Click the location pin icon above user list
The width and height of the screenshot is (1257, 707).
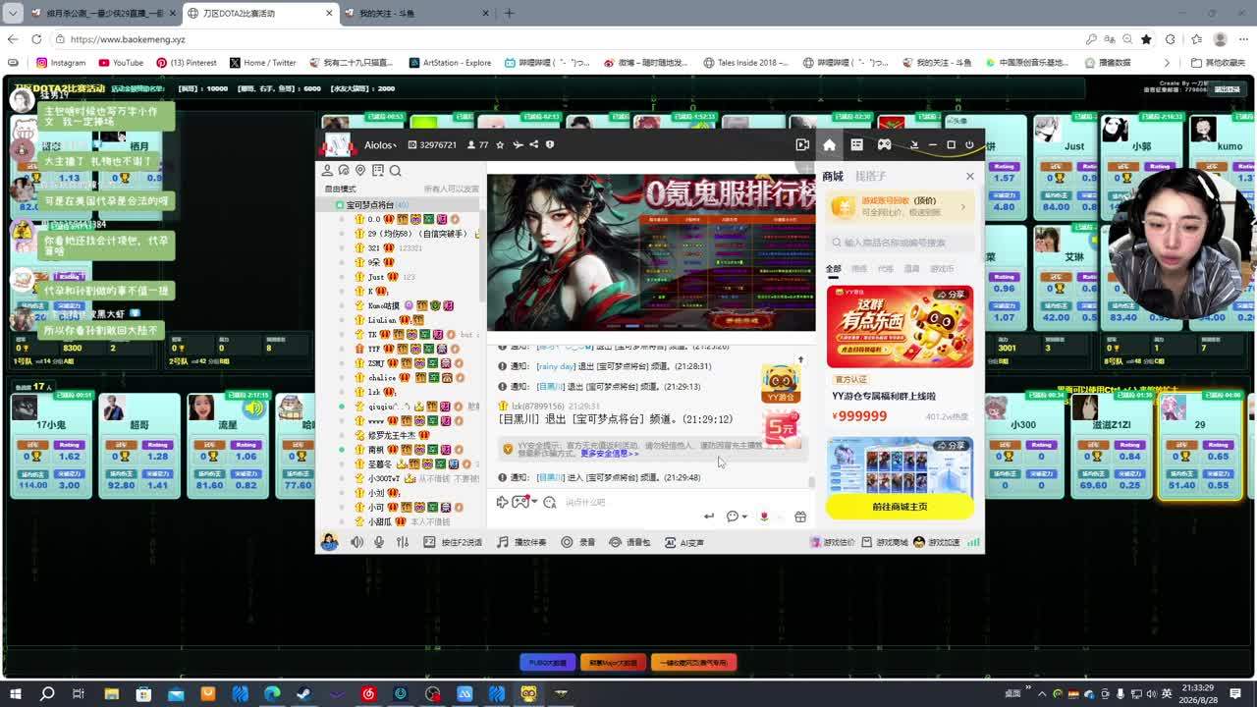tap(360, 171)
